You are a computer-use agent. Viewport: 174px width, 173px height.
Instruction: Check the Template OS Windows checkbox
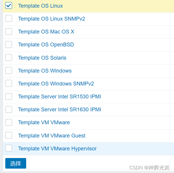9,70
